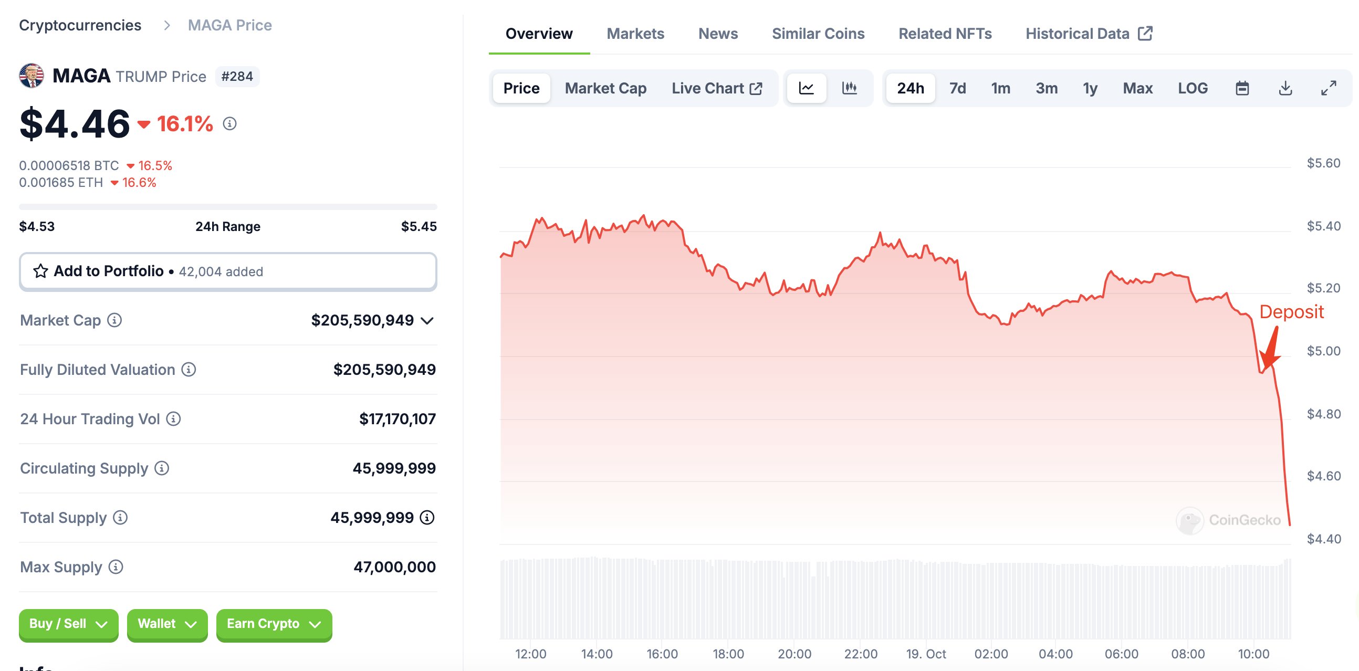
Task: Switch chart to Market Cap view
Action: [605, 88]
